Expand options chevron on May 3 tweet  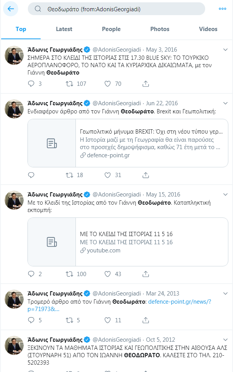(225, 50)
